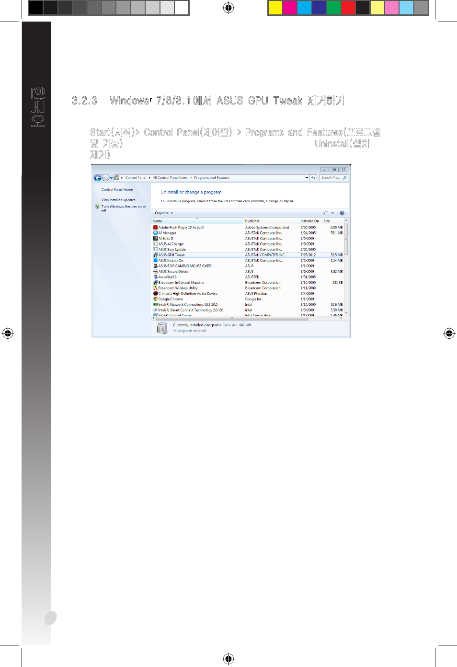Viewport: 457px width, 667px height.
Task: Click the vertical scrollbar thumb
Action: [x=346, y=239]
